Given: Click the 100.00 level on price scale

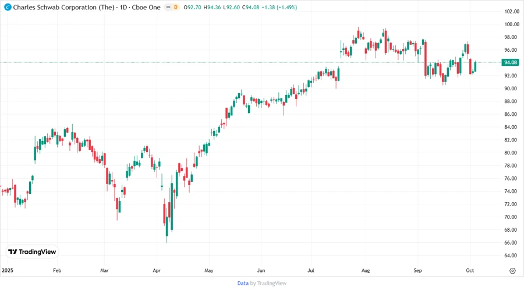Looking at the screenshot, I should [x=512, y=24].
